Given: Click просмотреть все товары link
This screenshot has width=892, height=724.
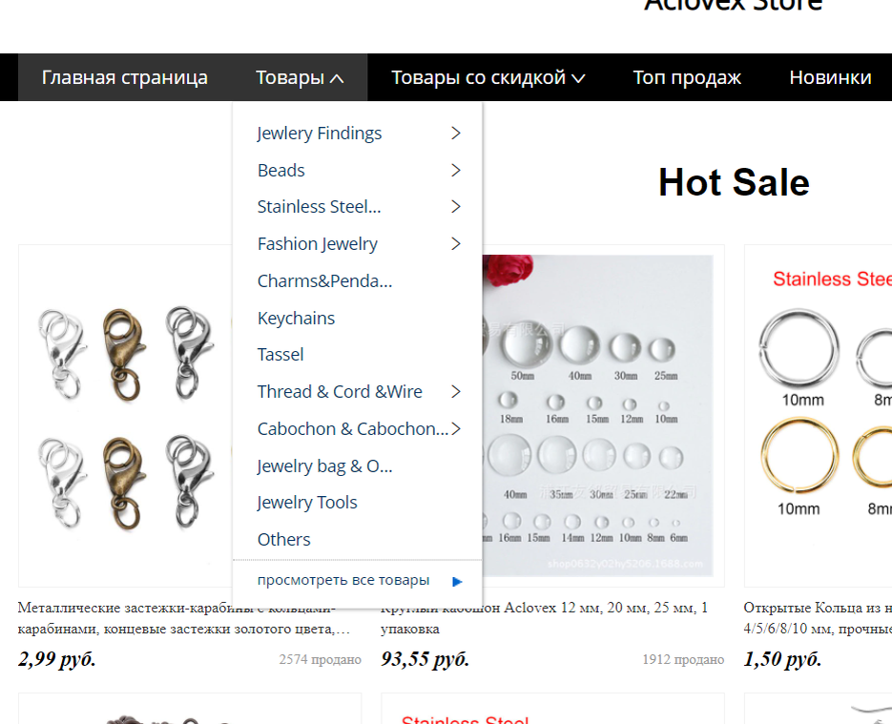Looking at the screenshot, I should [343, 580].
